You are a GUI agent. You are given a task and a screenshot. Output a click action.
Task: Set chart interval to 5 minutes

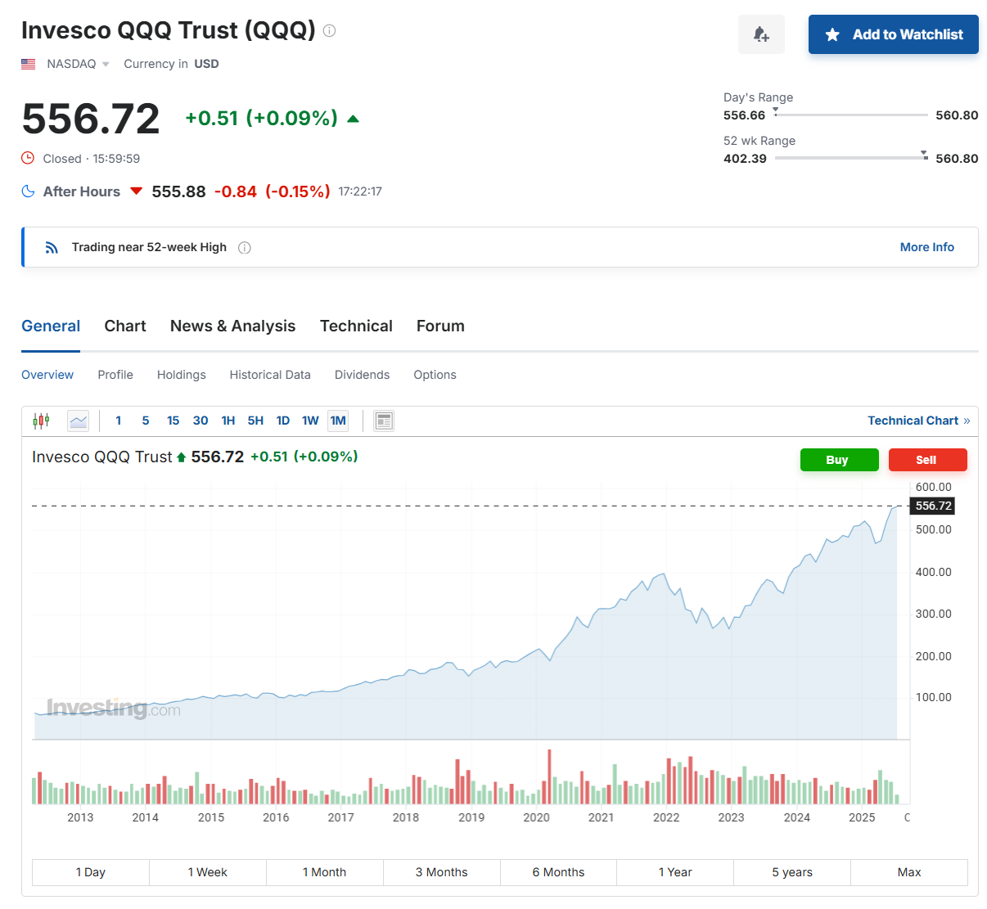pyautogui.click(x=146, y=421)
